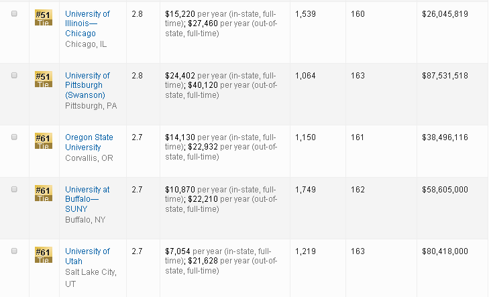This screenshot has width=489, height=297.
Task: Check the University of Illinois—Chicago checkbox
Action: 15,14
